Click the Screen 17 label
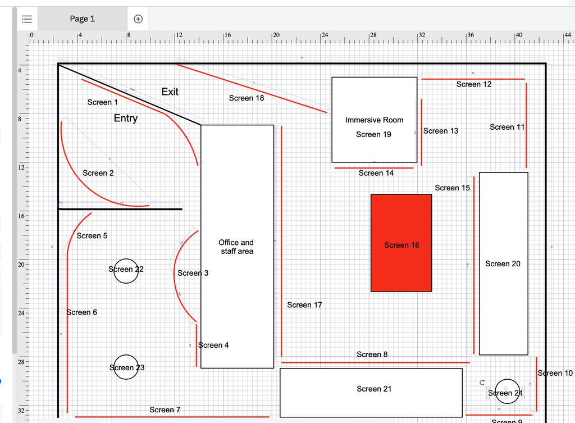The height and width of the screenshot is (423, 575). tap(304, 305)
